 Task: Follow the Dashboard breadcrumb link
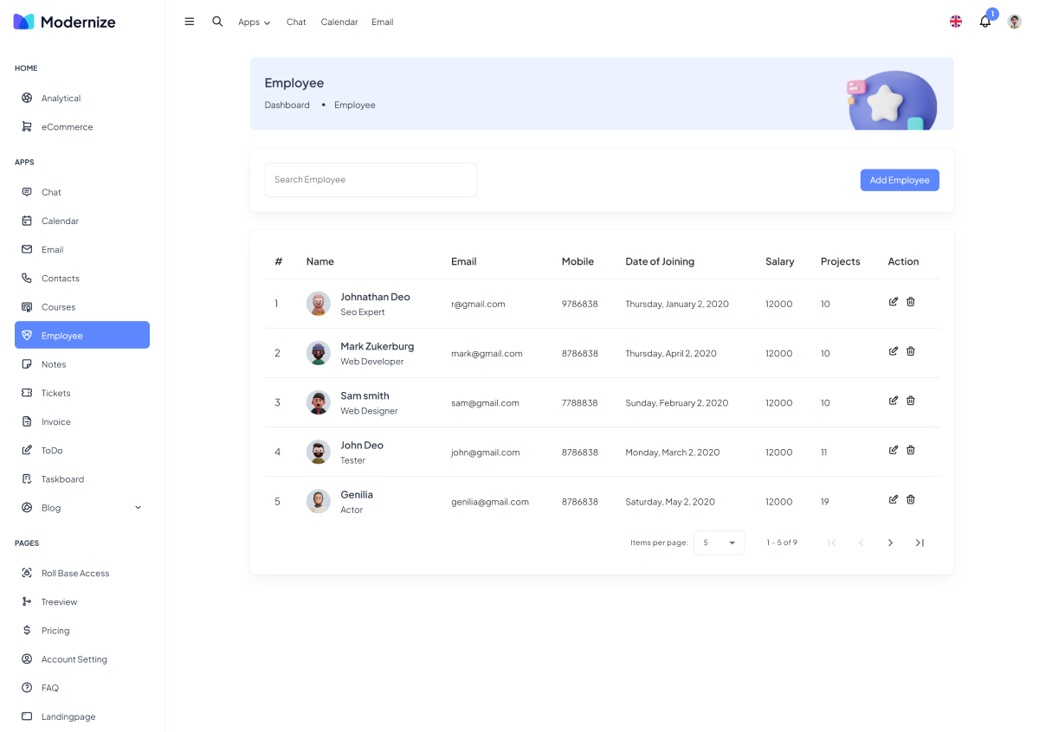287,105
